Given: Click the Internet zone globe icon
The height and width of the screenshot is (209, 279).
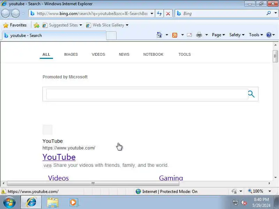Looking at the screenshot, I should [138, 191].
